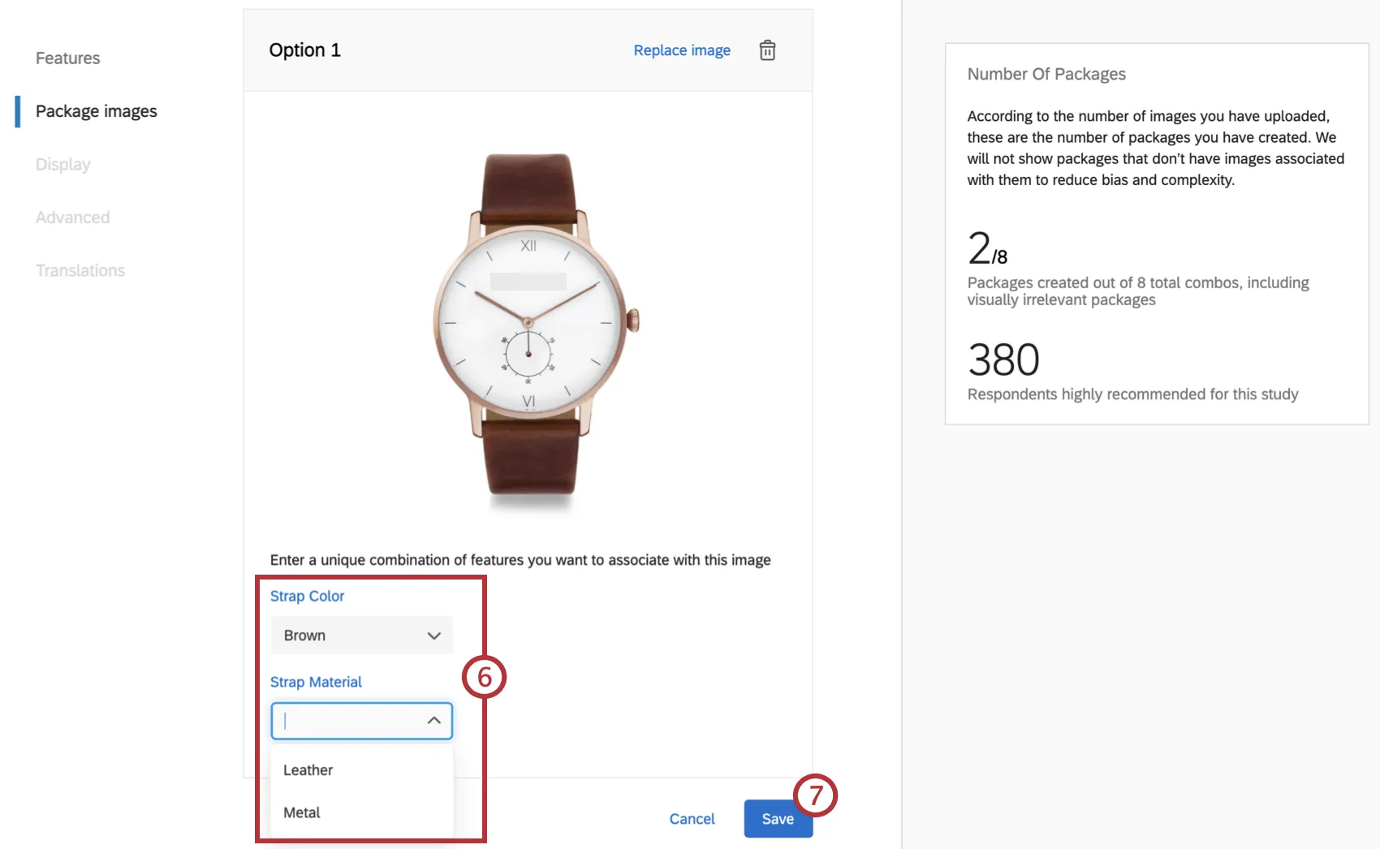Click the 380 respondents statistic
The width and height of the screenshot is (1380, 849).
1003,360
